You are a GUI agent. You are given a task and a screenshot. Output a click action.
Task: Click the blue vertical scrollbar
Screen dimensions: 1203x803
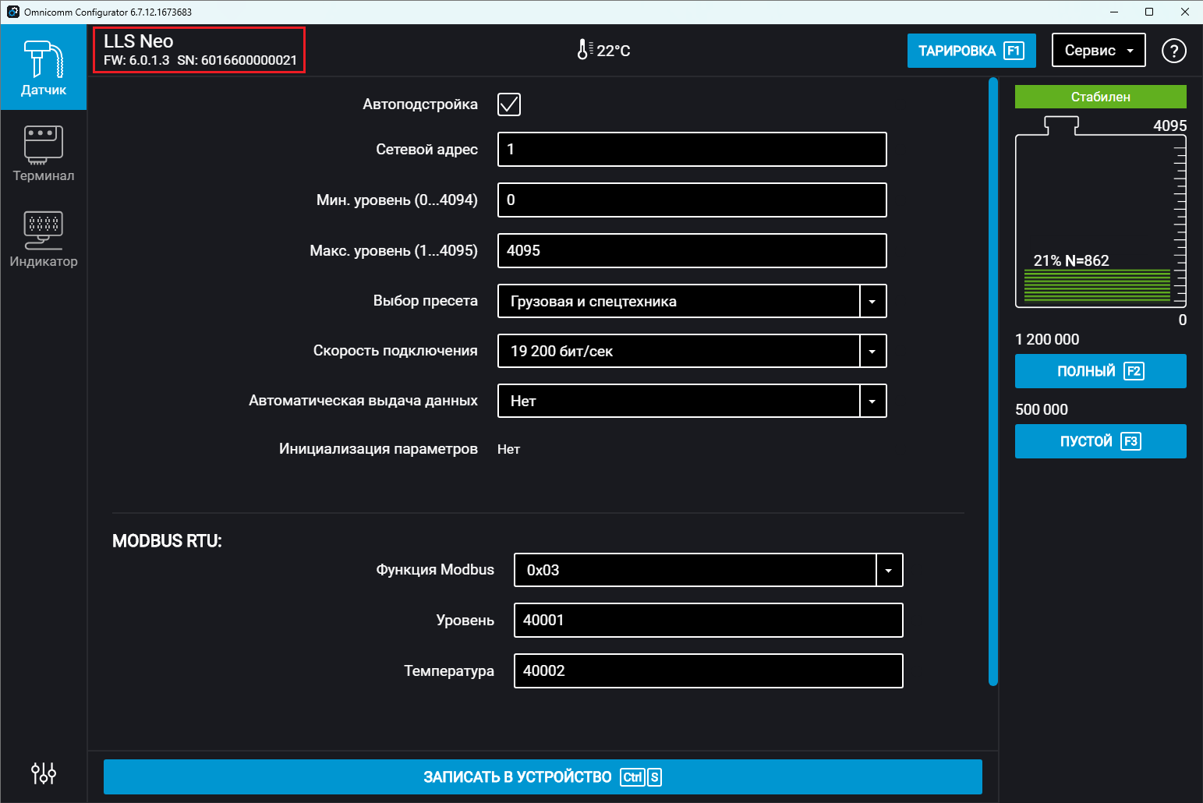coord(992,382)
